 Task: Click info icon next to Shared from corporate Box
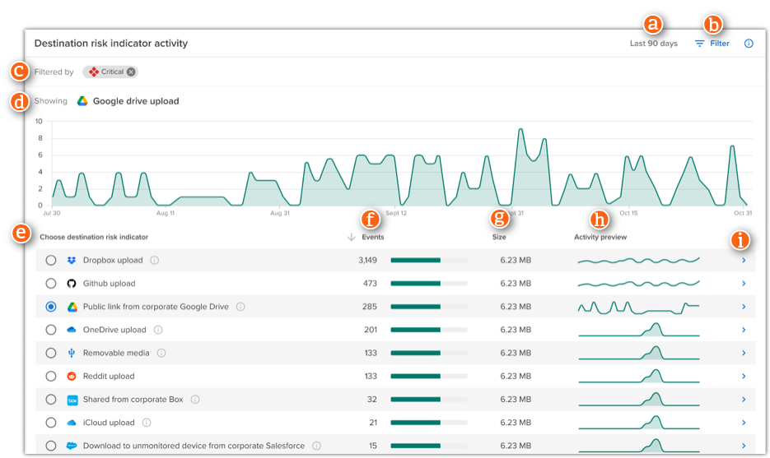click(195, 400)
